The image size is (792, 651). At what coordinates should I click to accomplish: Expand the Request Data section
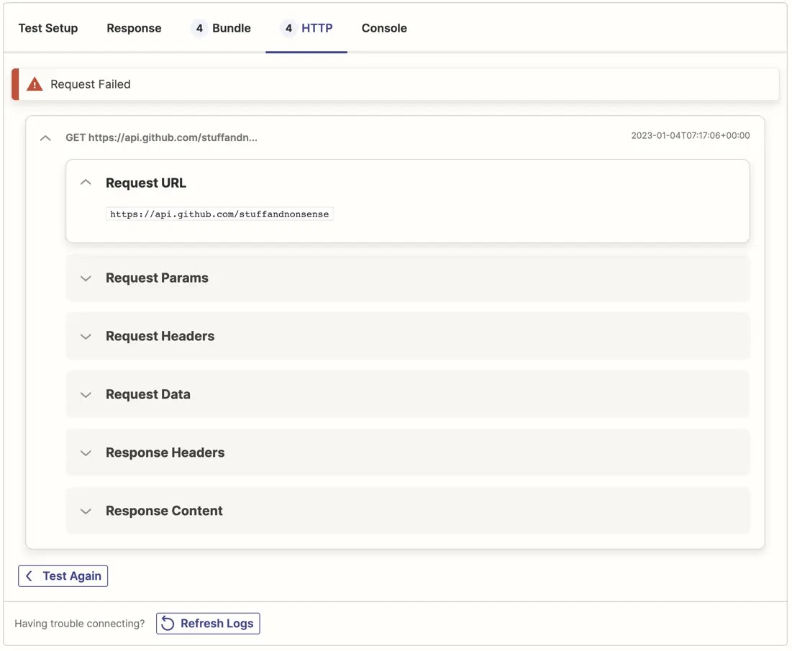click(x=408, y=394)
